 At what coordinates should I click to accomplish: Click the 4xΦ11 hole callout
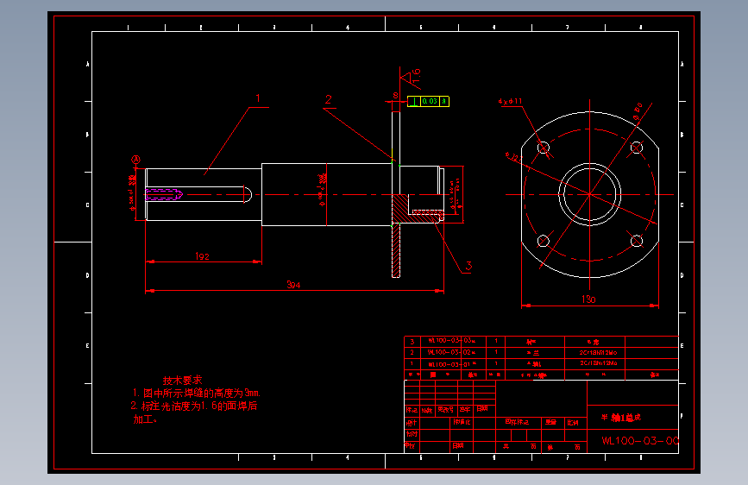[510, 102]
